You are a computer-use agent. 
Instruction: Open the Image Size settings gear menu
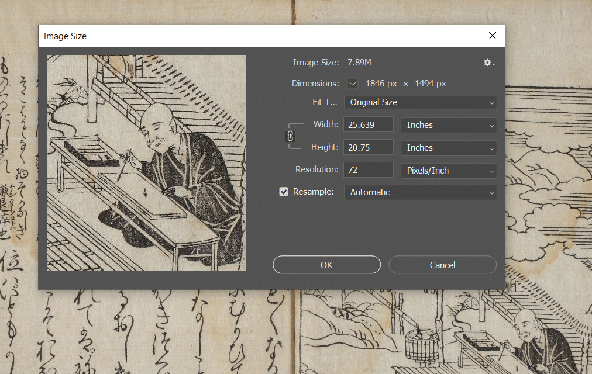pos(489,63)
